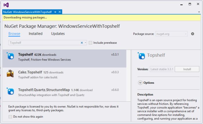Switch to the Installed tab
Viewport: 203px width, 124px height.
[36, 34]
